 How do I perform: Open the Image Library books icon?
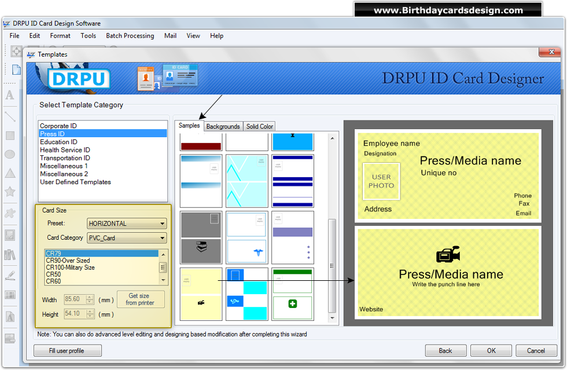[x=10, y=255]
